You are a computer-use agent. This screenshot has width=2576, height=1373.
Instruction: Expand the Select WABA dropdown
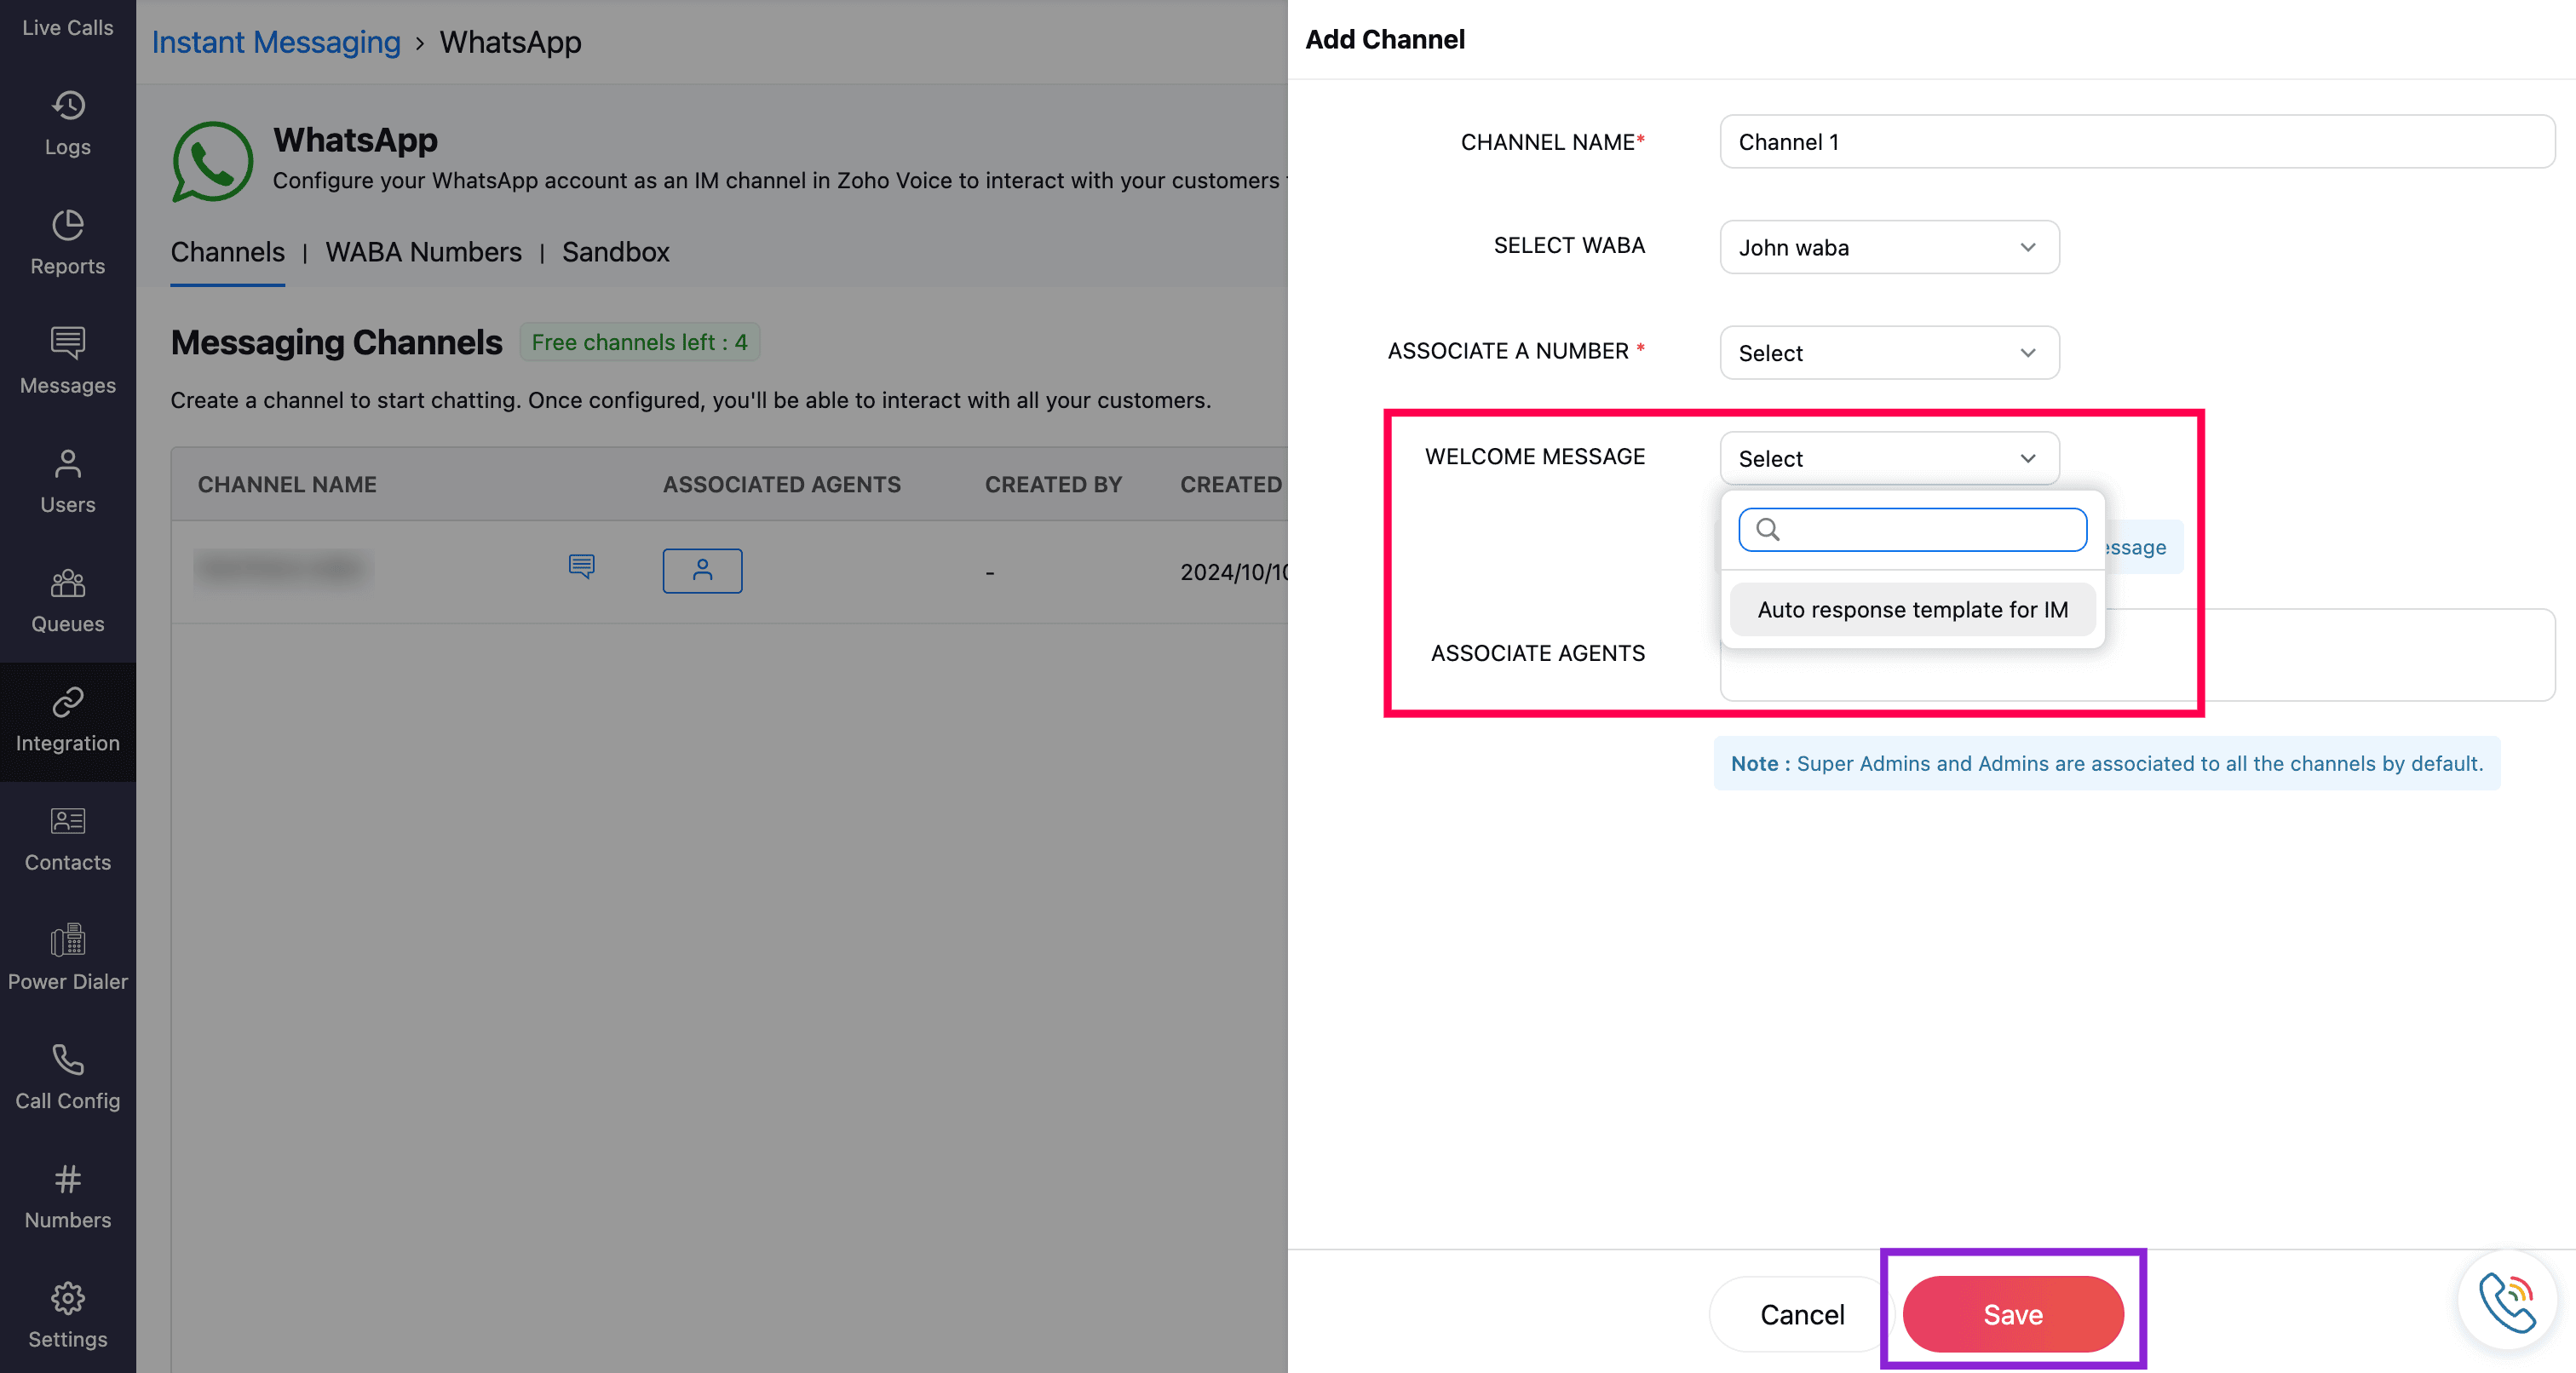tap(1888, 247)
